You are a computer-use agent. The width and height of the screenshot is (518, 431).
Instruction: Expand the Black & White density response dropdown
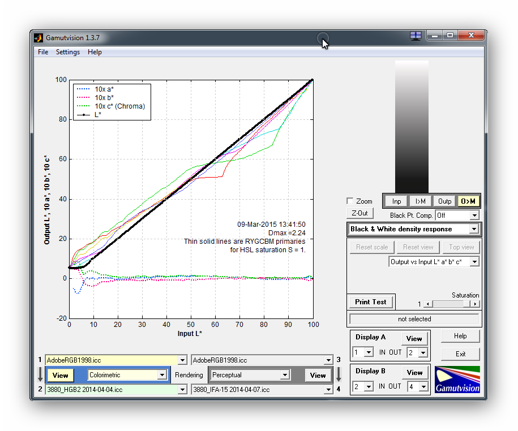473,229
